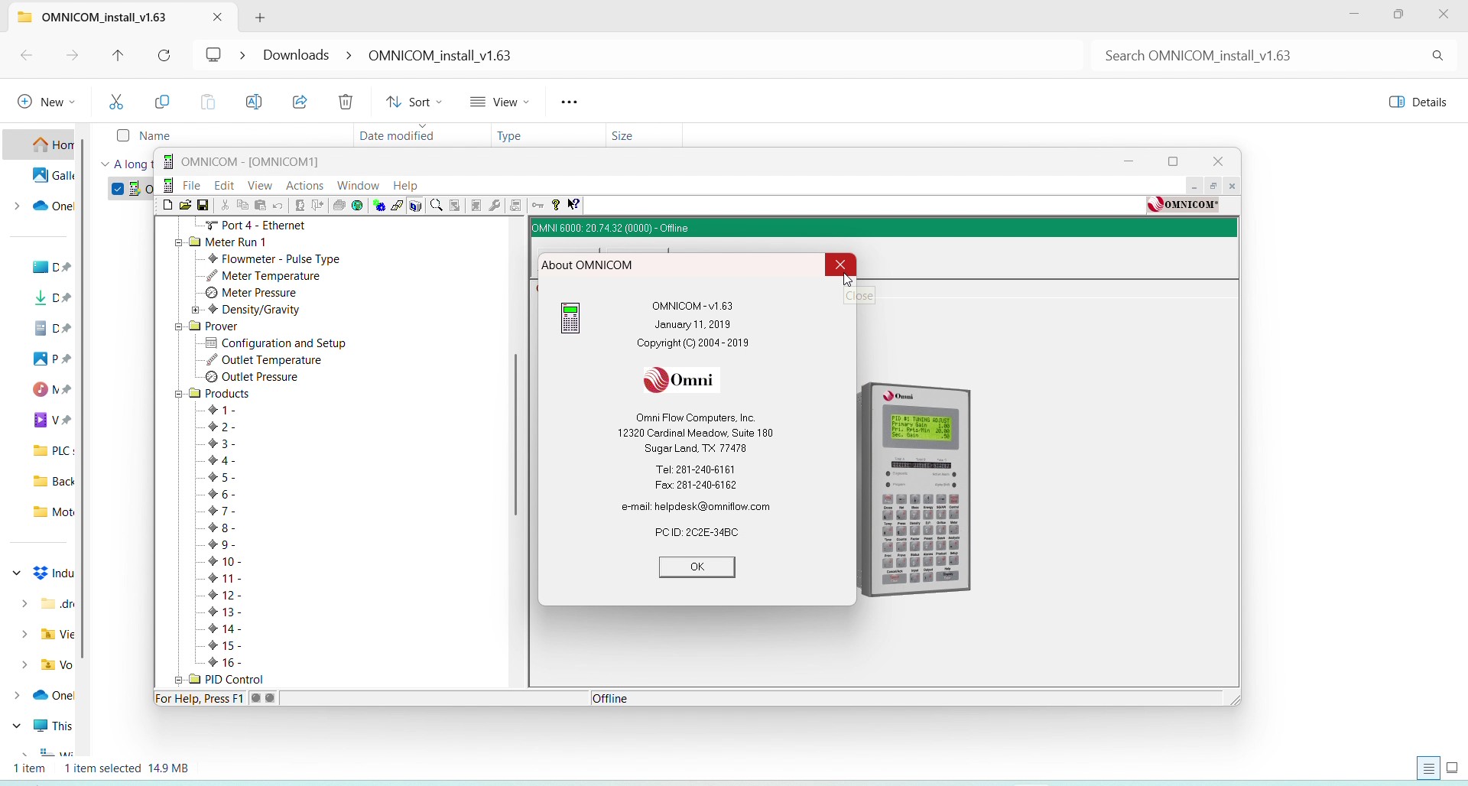
Task: Click the Delete trash icon in File Explorer
Action: (347, 102)
